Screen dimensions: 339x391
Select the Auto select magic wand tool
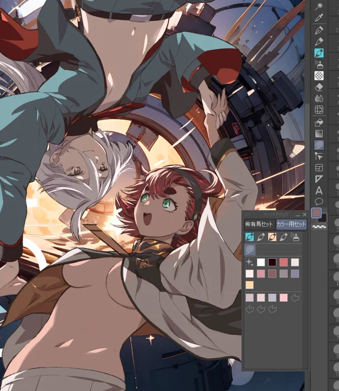(x=319, y=6)
